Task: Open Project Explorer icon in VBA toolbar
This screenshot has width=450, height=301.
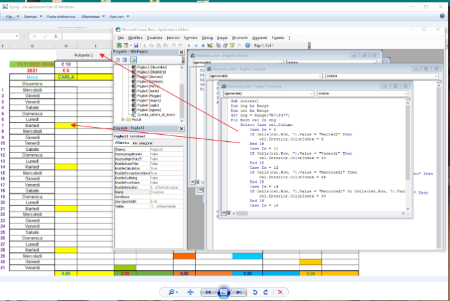Action: [x=219, y=46]
